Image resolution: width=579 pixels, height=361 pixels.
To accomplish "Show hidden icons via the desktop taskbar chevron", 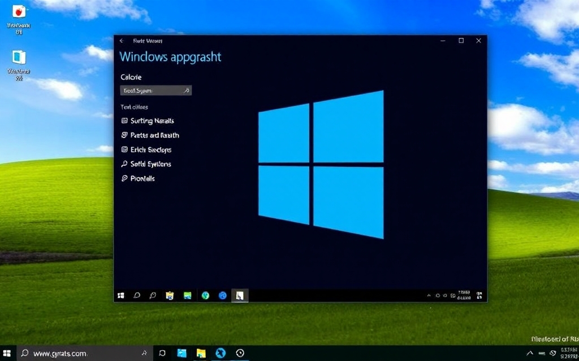I will (530, 353).
